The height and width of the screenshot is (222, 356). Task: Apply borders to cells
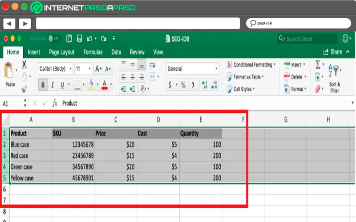pyautogui.click(x=77, y=85)
